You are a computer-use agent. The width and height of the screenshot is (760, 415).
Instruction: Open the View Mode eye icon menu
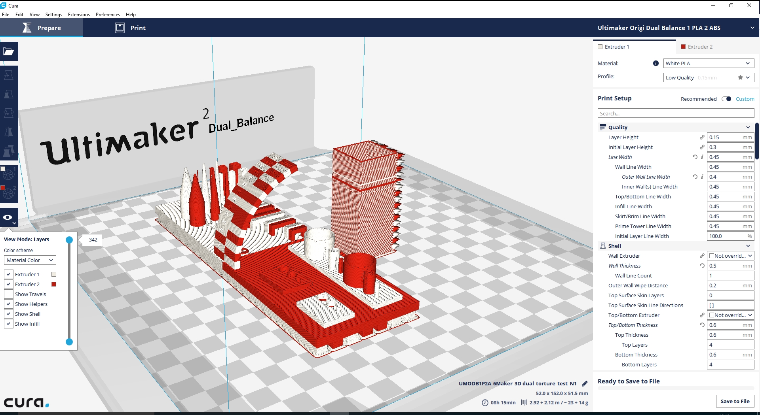coord(9,217)
